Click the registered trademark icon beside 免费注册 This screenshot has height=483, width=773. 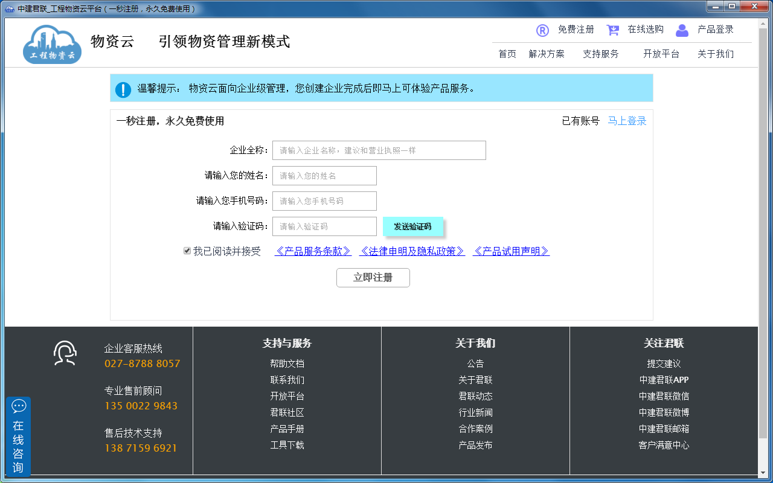pos(542,30)
